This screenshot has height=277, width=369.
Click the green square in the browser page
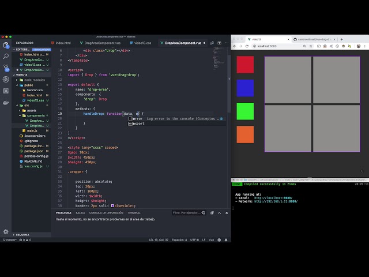coord(245,111)
